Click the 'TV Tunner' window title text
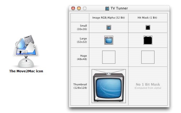This screenshot has width=181, height=113. 119,8
